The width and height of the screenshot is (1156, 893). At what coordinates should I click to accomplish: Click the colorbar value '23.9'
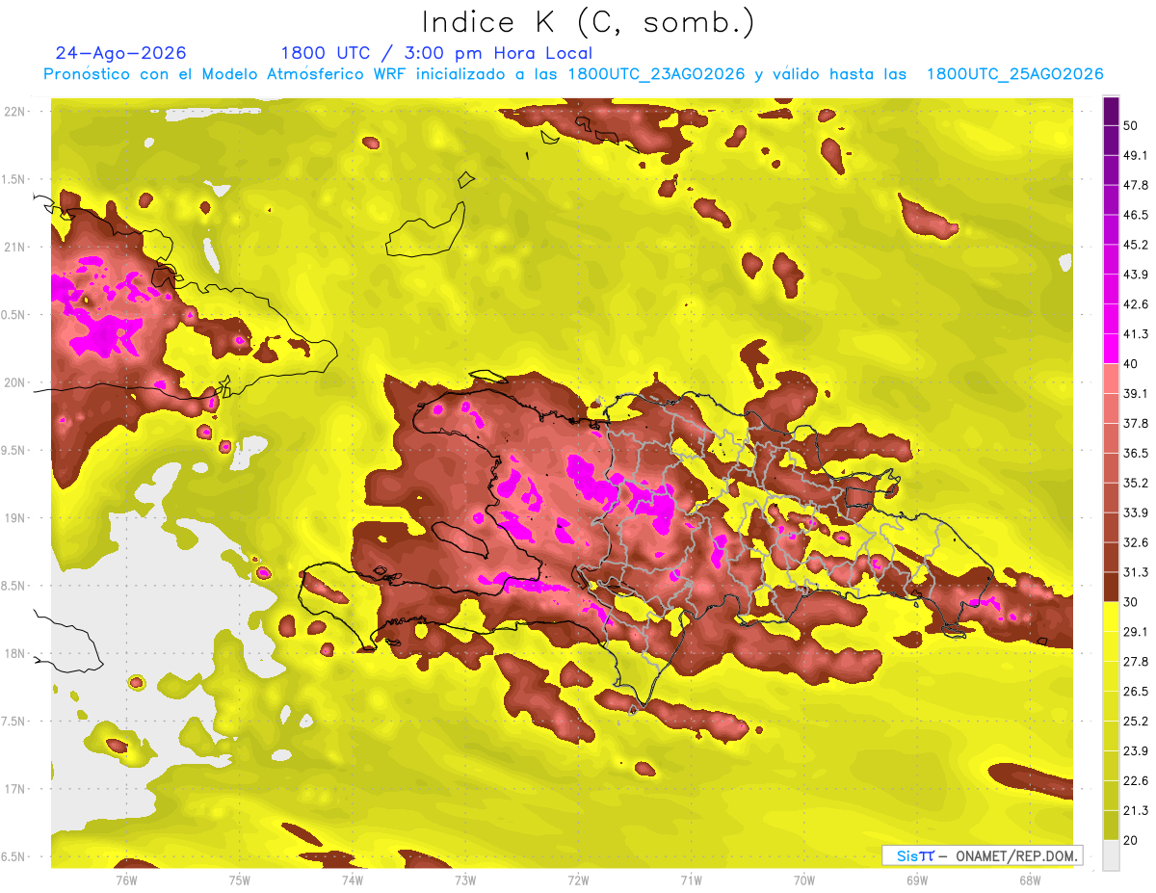pyautogui.click(x=1135, y=751)
